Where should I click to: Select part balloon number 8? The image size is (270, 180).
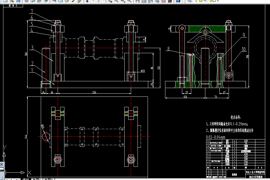(168, 49)
